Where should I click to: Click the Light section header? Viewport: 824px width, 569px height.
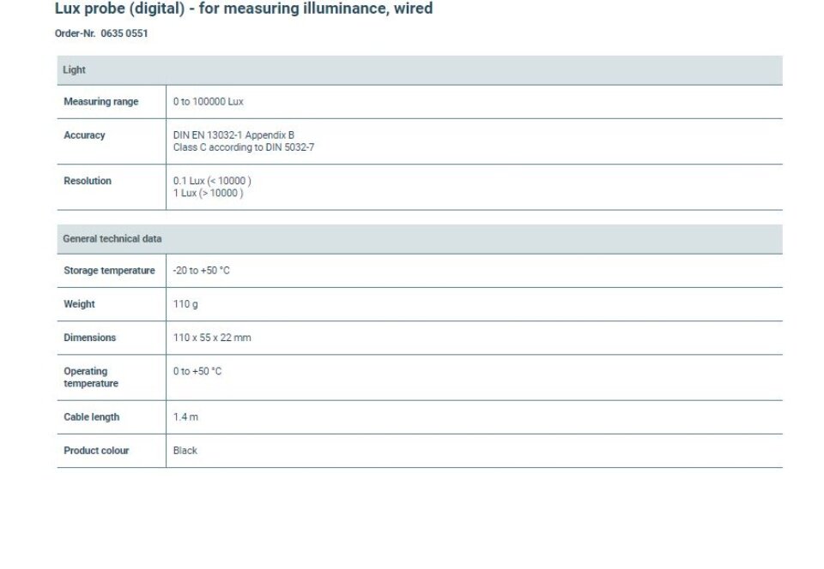420,69
